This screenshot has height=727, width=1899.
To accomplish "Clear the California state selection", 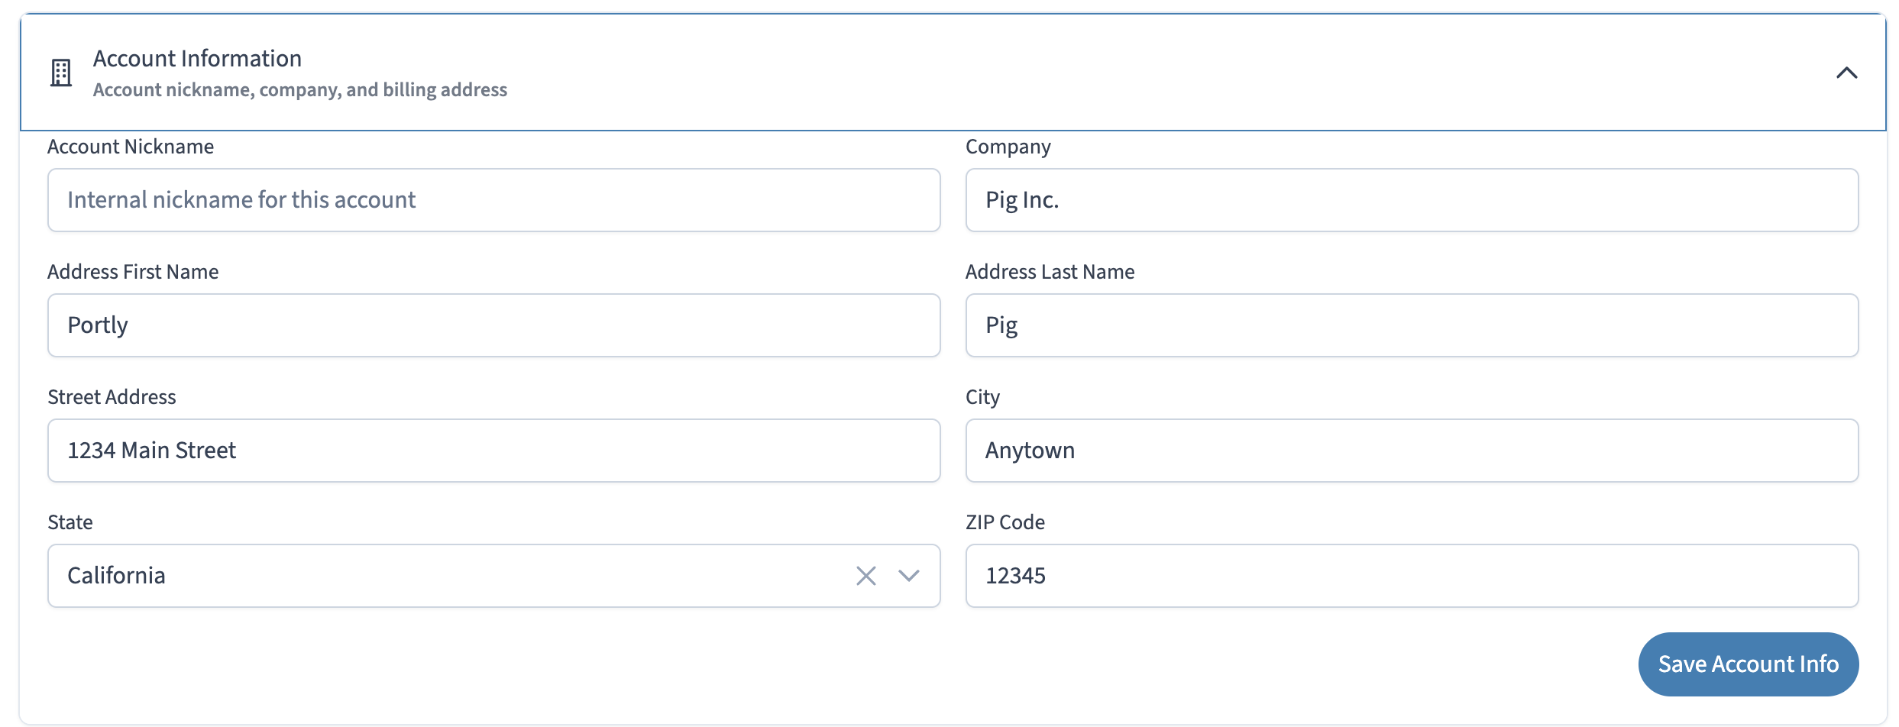I will 865,576.
